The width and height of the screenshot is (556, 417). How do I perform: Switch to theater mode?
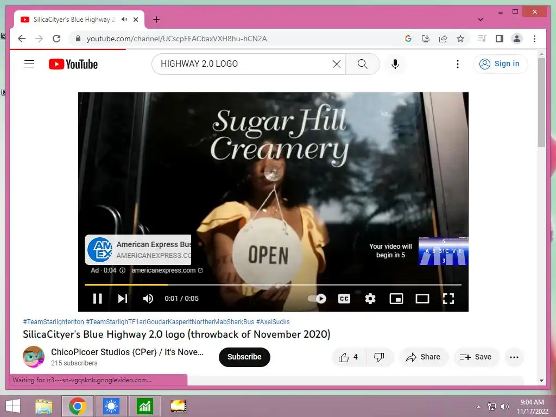coord(422,299)
